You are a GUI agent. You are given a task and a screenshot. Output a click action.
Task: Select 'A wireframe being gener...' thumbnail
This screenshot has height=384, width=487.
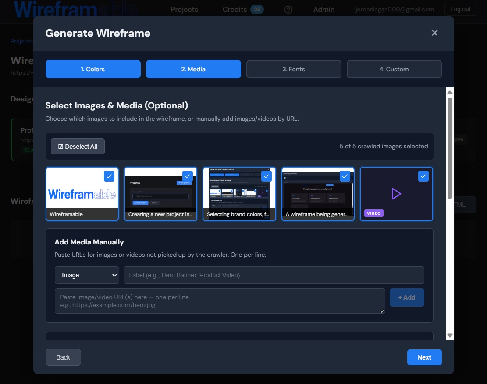point(318,194)
